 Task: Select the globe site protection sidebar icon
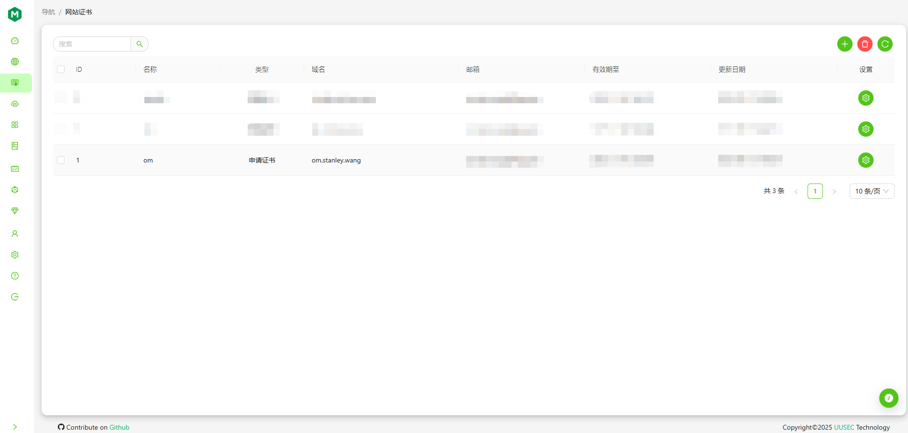point(15,61)
